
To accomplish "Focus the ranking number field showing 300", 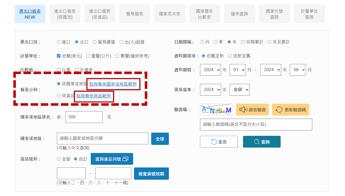I will tap(84, 117).
